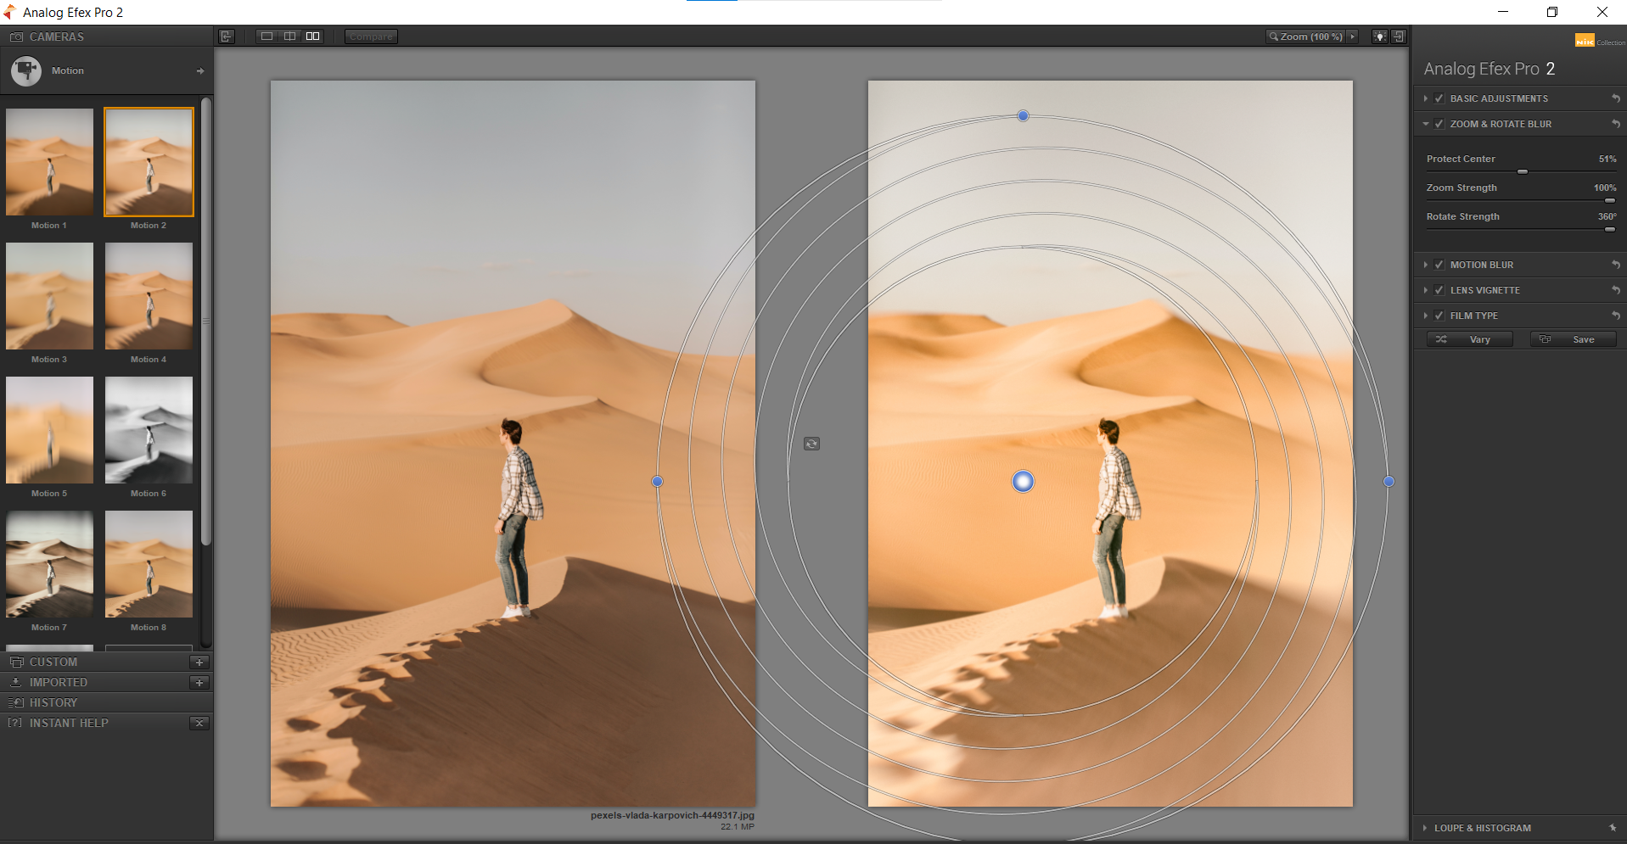Screen dimensions: 1627x844
Task: Select the Motion 5 preset thumbnail
Action: (48, 430)
